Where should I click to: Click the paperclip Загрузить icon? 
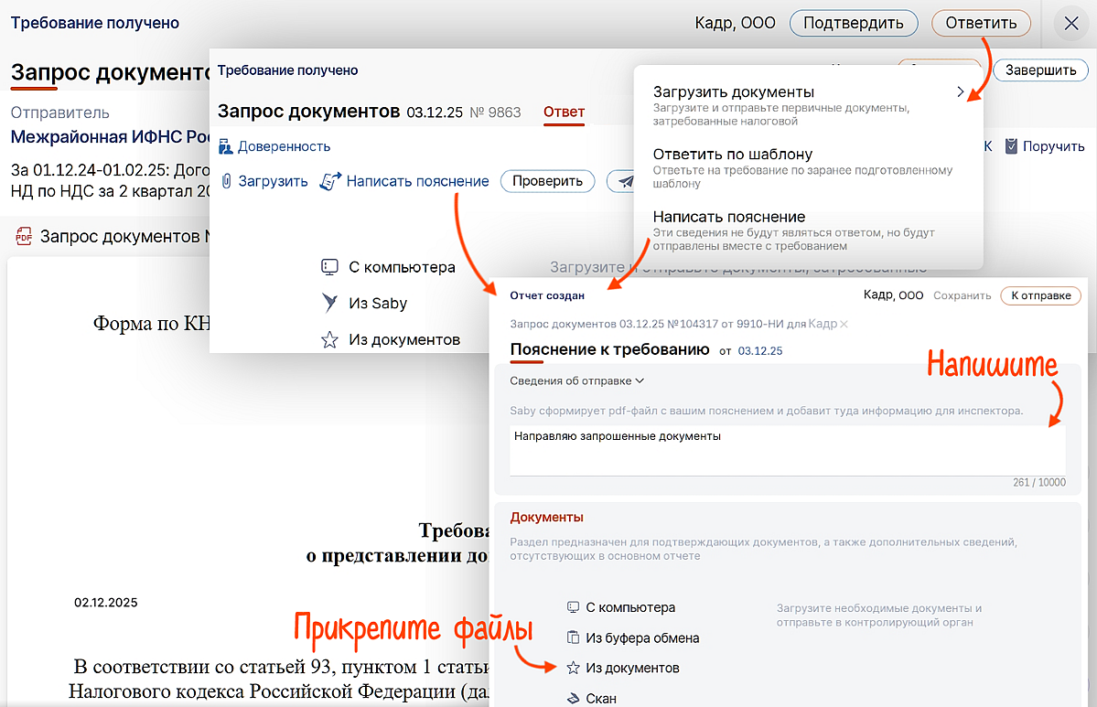coord(226,181)
